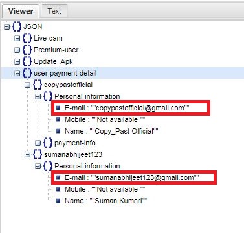Select Mobile Not available under sumanabhijeet123
Image resolution: width=244 pixels, height=233 pixels.
[x=105, y=189]
